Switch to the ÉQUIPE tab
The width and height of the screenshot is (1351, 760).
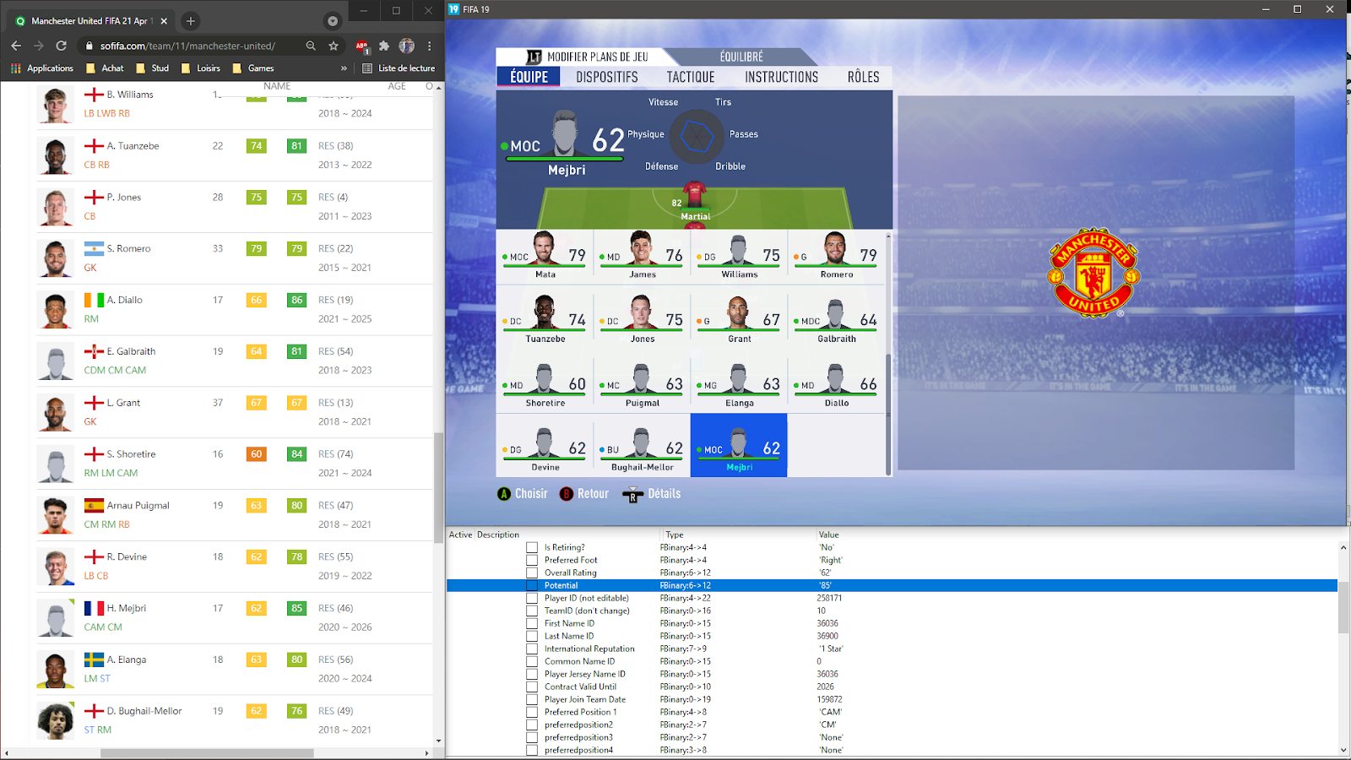tap(529, 77)
